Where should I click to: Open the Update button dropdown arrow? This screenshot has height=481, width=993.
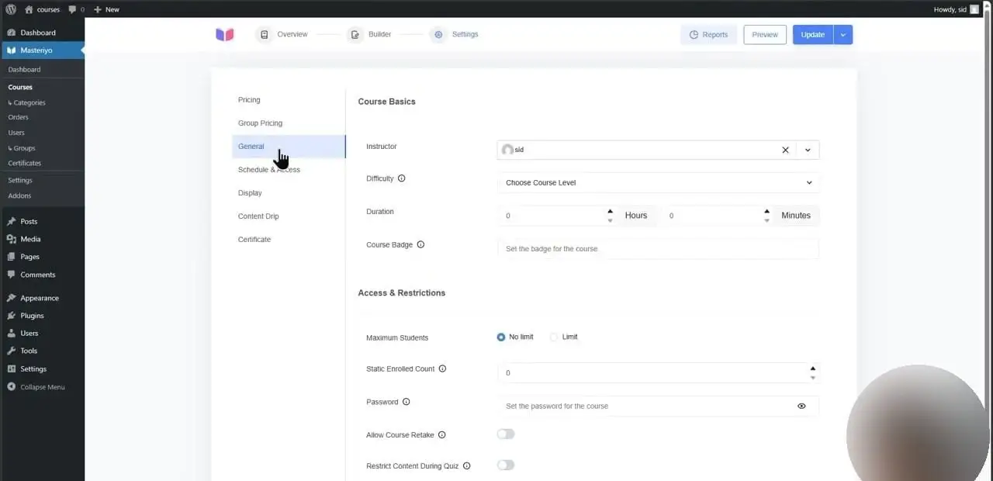[x=843, y=34]
